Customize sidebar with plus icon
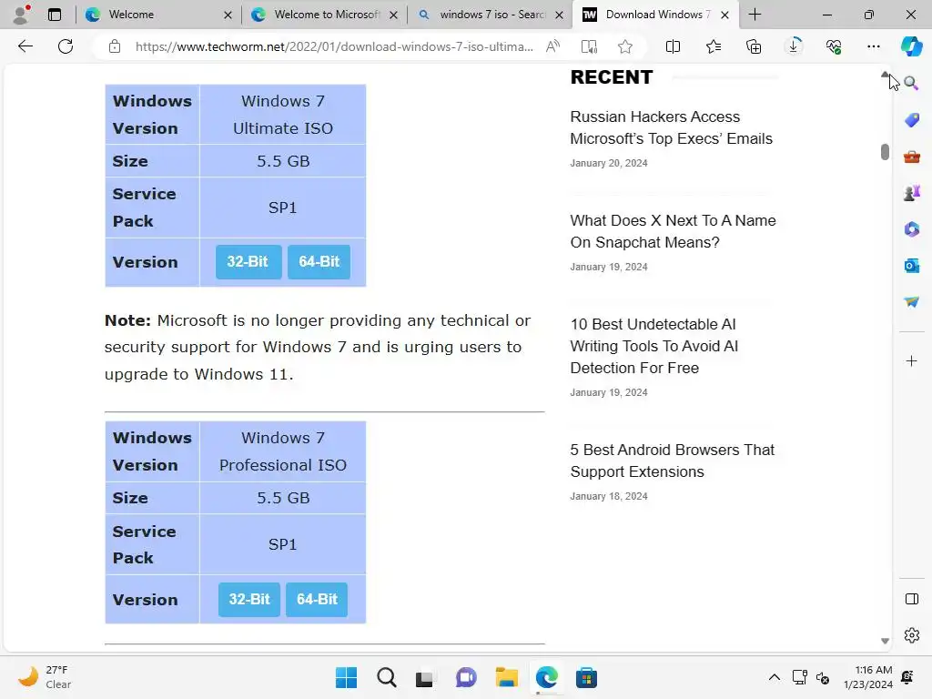 point(911,360)
